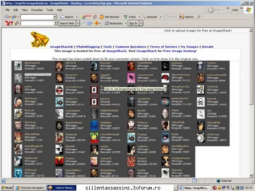255x191 pixels.
Task: Expand the Google search box dropdown
Action: point(55,17)
